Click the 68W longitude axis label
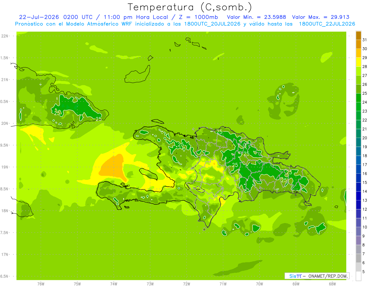Image resolution: width=373 pixels, height=288 pixels. 332,284
